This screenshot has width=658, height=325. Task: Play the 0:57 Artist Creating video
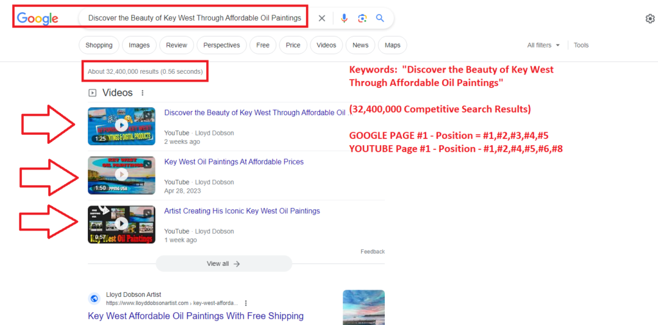(121, 224)
